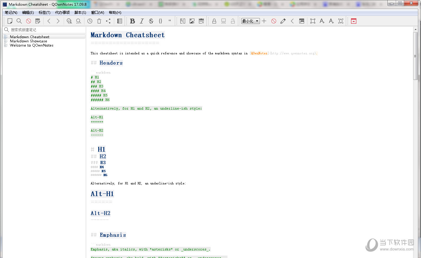421x258 pixels.
Task: Click the dashed-frame reset size icon
Action: tap(341, 21)
